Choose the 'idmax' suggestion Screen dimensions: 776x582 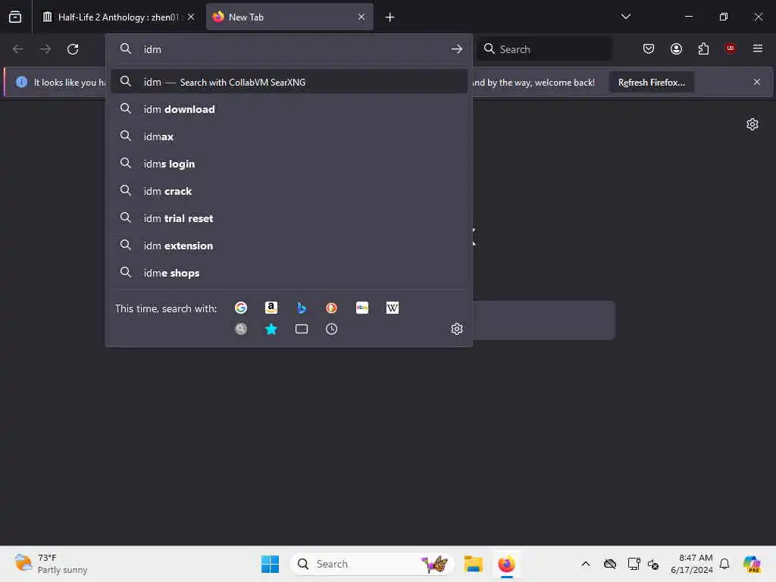(x=289, y=136)
